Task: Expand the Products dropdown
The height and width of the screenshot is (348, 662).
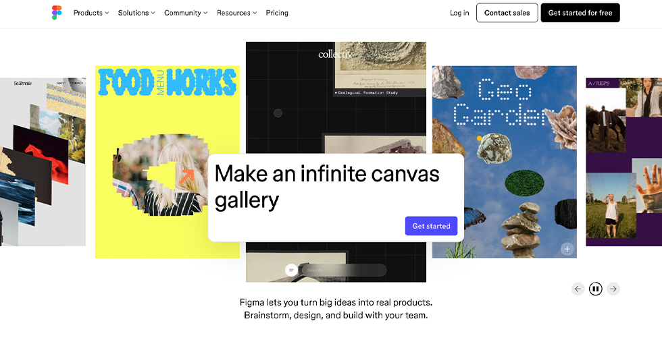Action: pyautogui.click(x=91, y=13)
